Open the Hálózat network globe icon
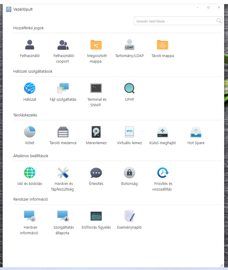This screenshot has height=270, width=228. 30,88
